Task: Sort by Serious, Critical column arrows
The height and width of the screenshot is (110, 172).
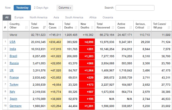Action: (149, 27)
